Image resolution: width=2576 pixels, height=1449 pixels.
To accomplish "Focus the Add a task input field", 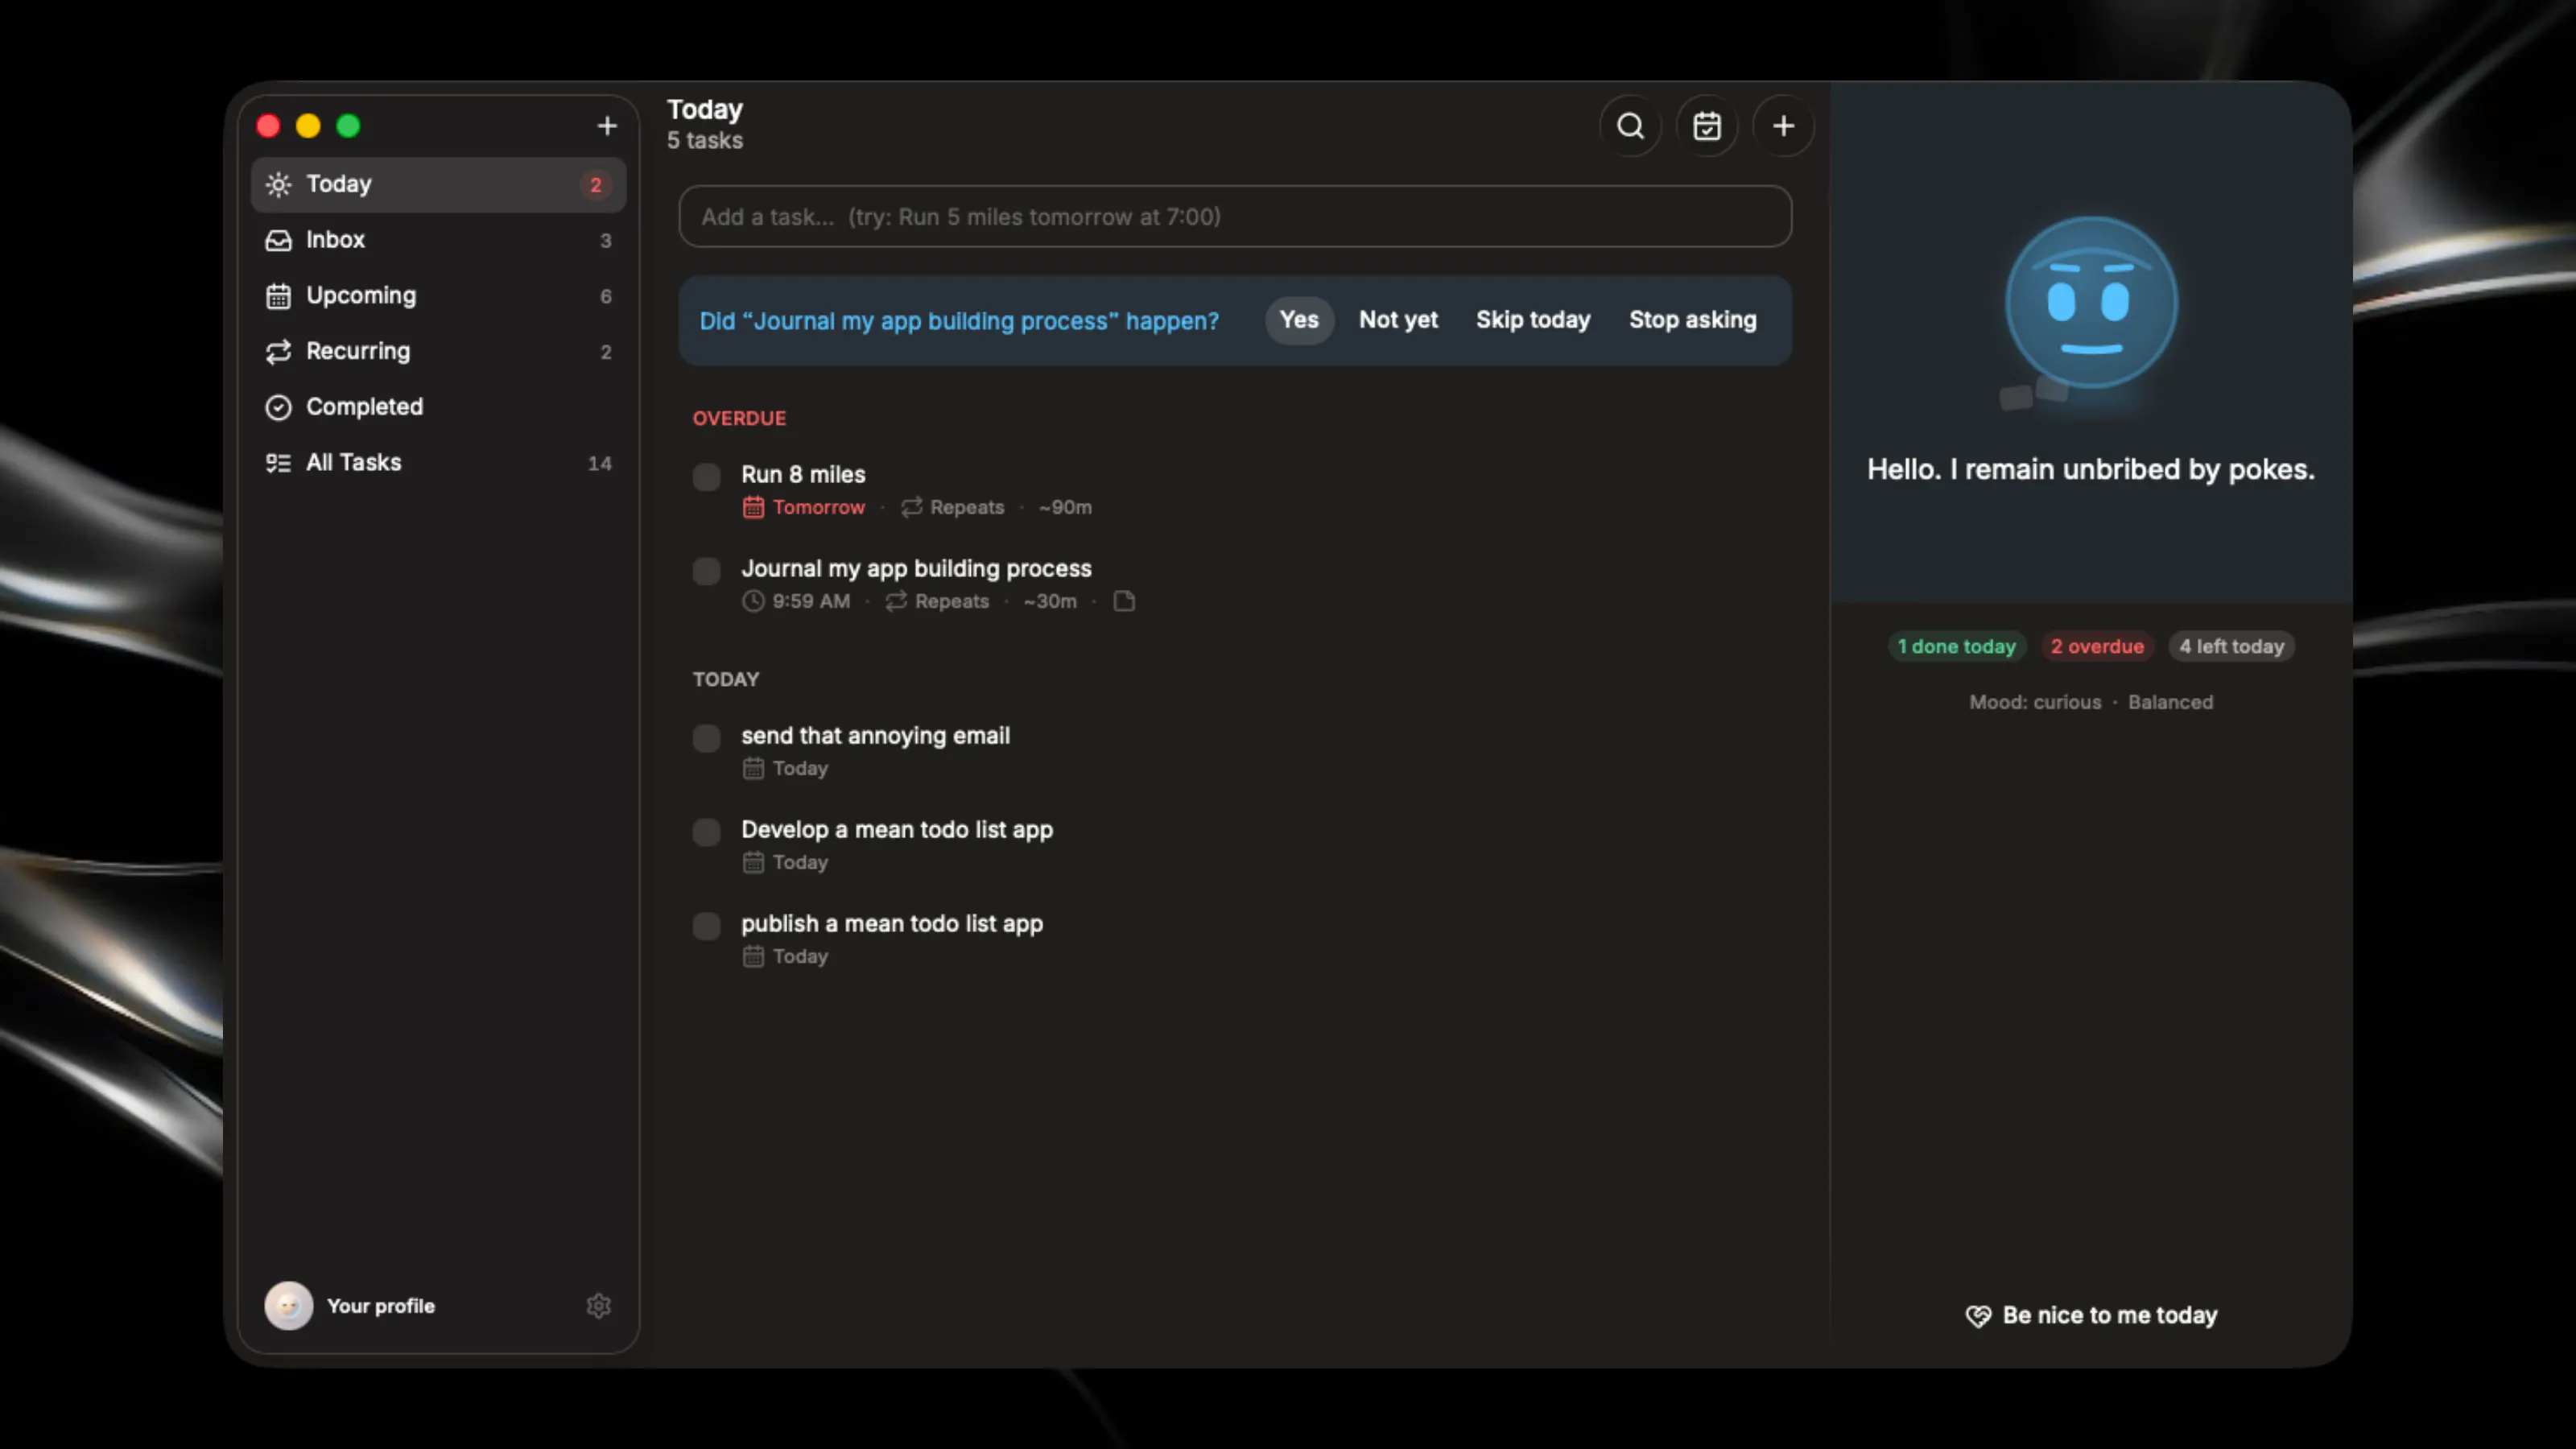I will tap(1235, 217).
